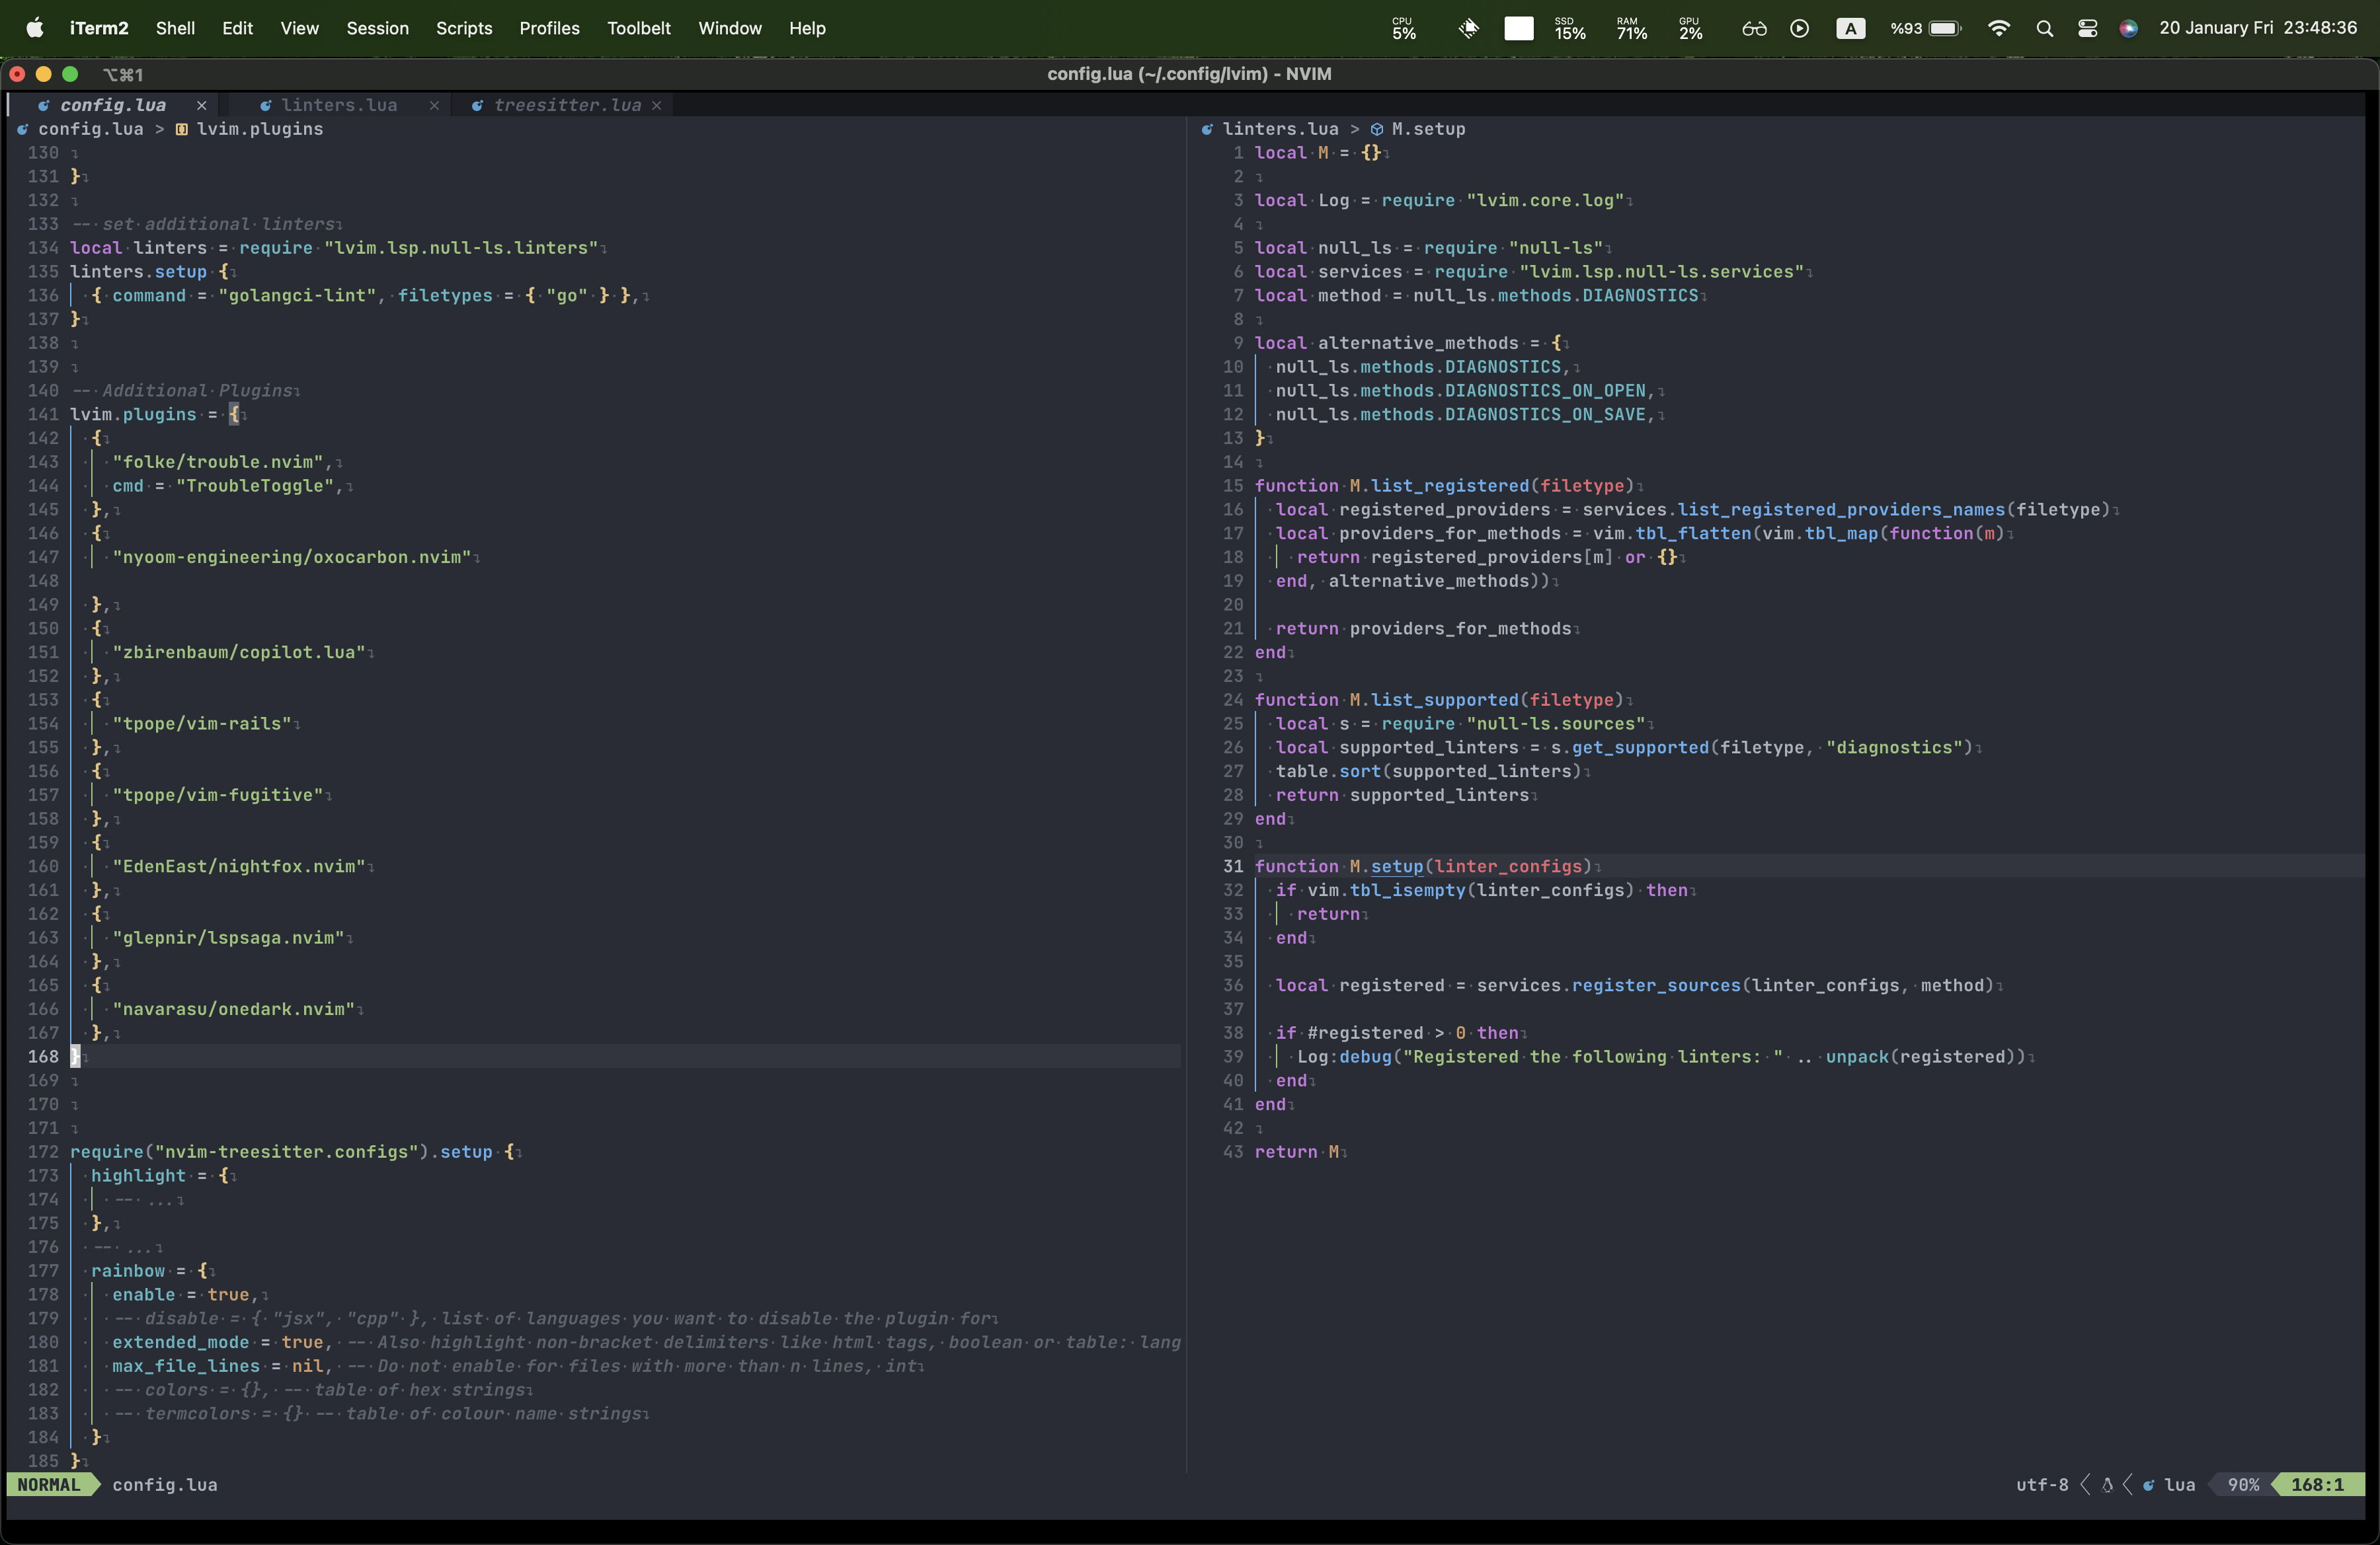Viewport: 2380px width, 1545px height.
Task: Launch Siri from menu bar
Action: (x=2129, y=28)
